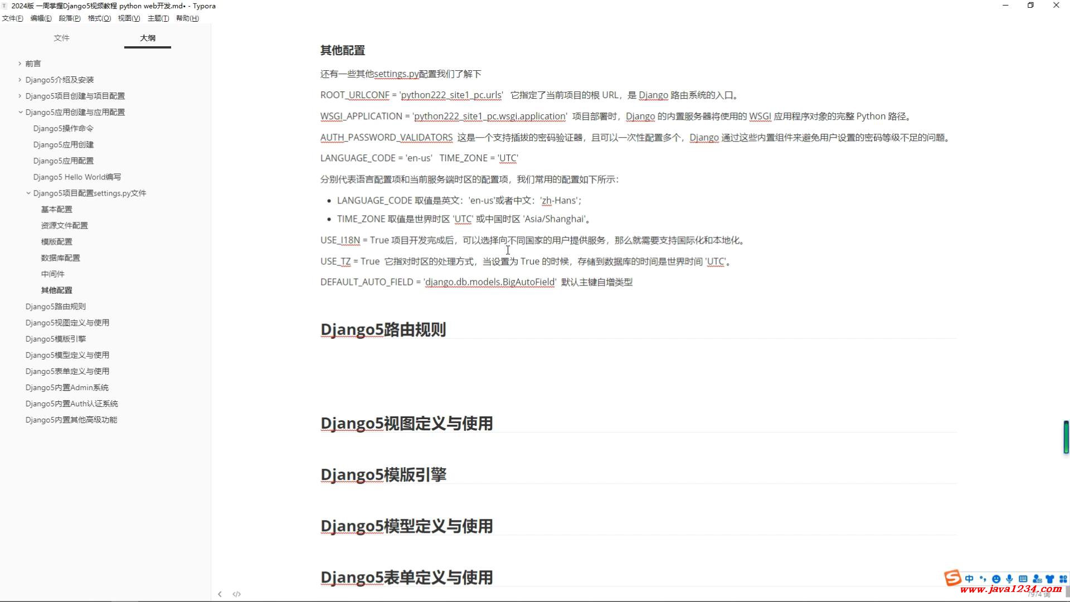Click the USE_TZ = True line
The height and width of the screenshot is (602, 1070).
tap(527, 261)
